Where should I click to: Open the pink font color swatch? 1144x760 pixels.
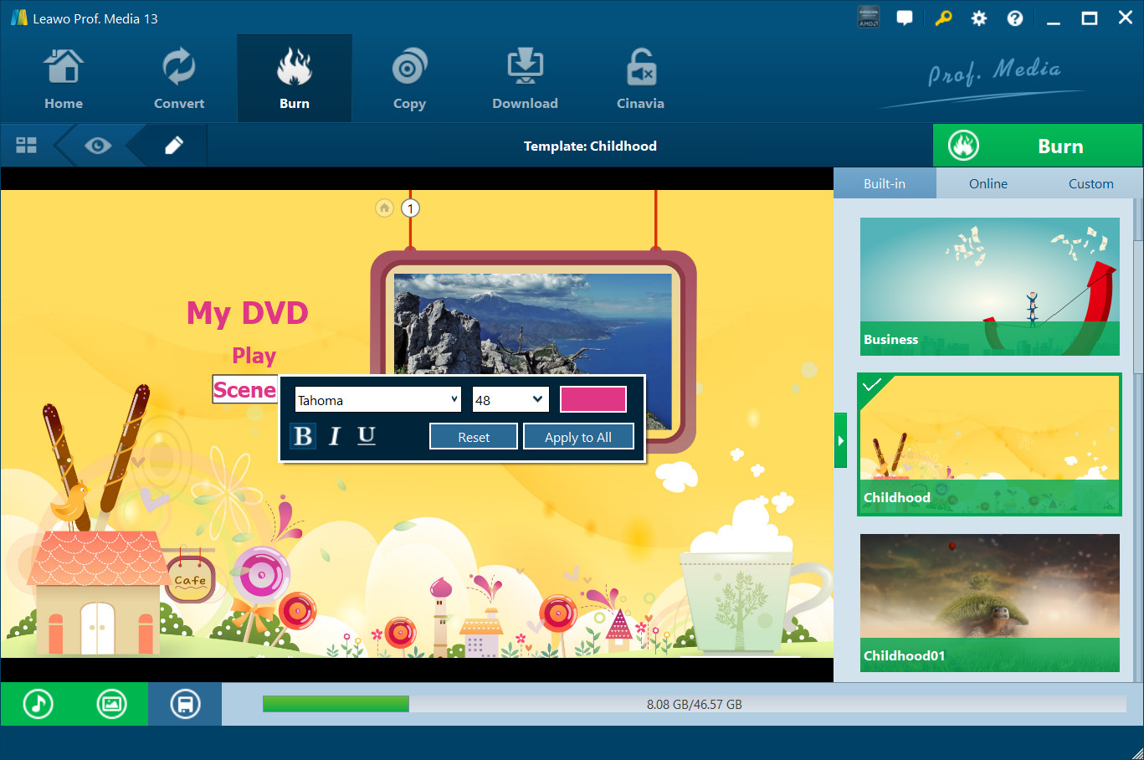(593, 399)
